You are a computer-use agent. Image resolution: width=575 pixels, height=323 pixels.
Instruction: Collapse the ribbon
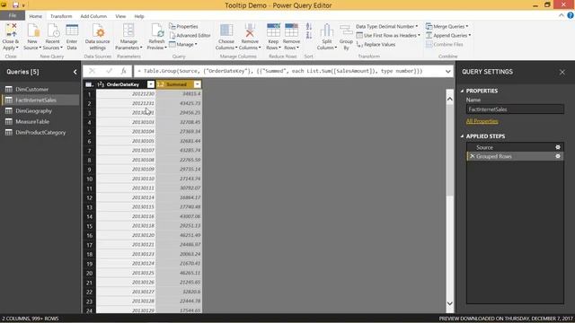coord(562,15)
